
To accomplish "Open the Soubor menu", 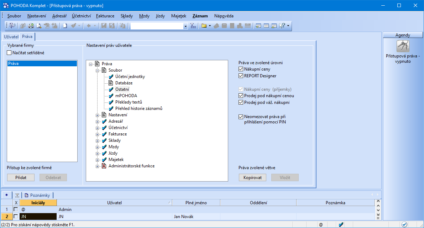I will coord(14,16).
